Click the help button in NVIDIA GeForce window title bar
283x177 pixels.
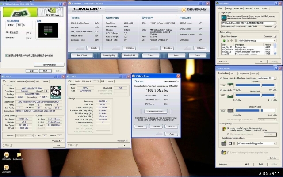(60, 4)
